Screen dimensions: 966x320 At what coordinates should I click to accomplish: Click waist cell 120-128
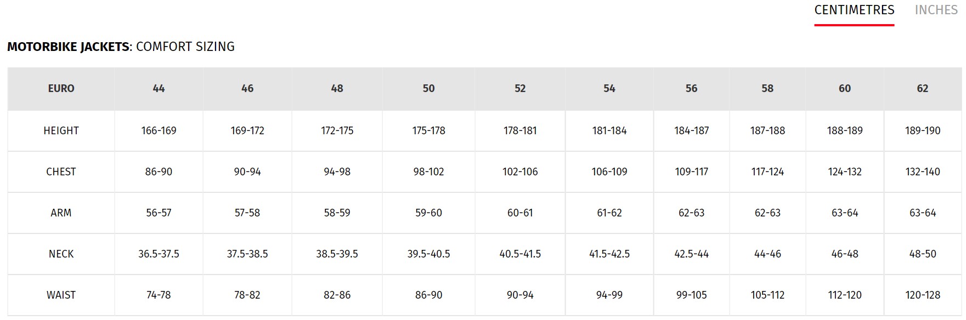coord(923,295)
